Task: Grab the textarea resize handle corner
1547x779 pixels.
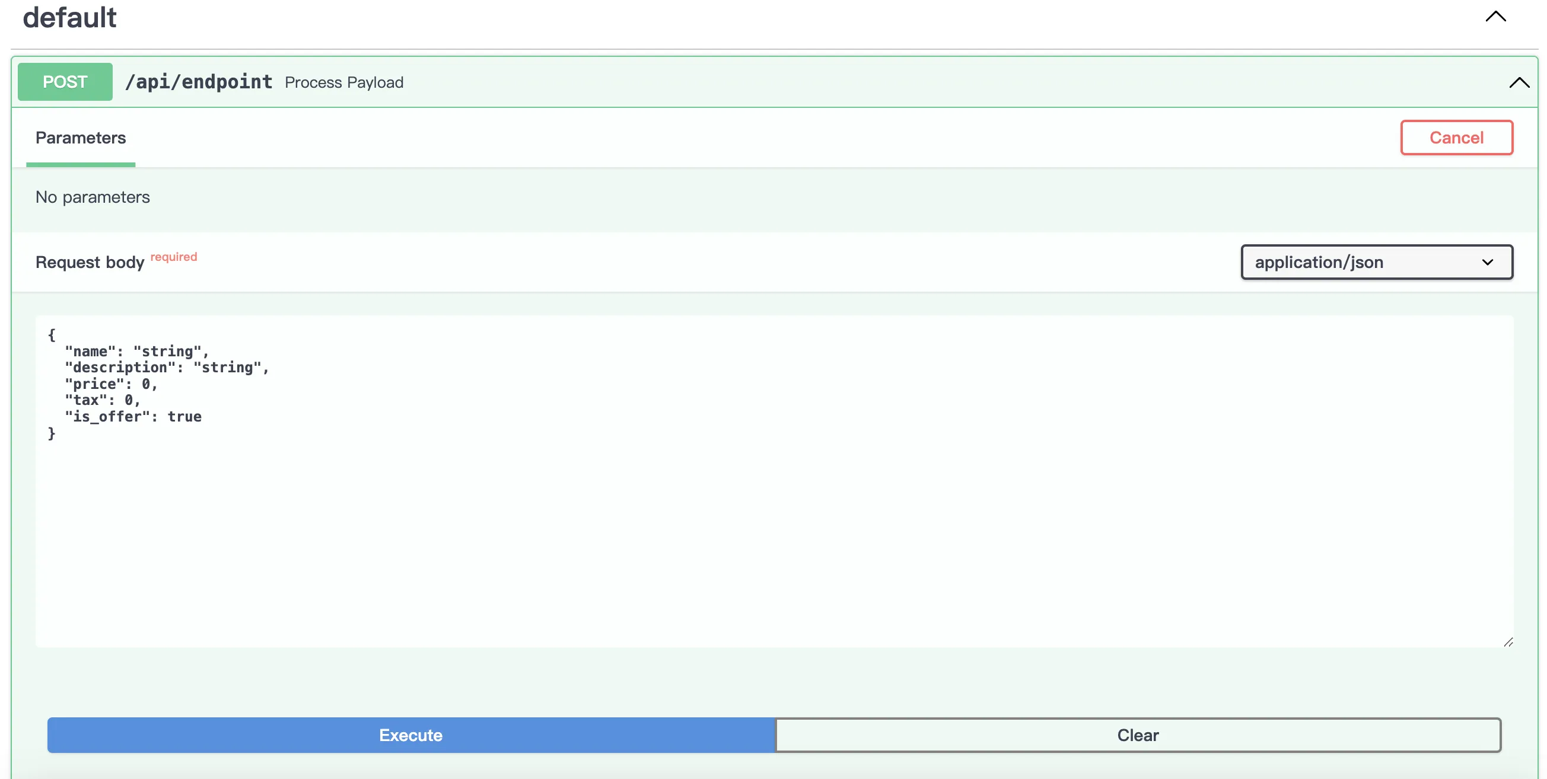Action: pos(1508,642)
